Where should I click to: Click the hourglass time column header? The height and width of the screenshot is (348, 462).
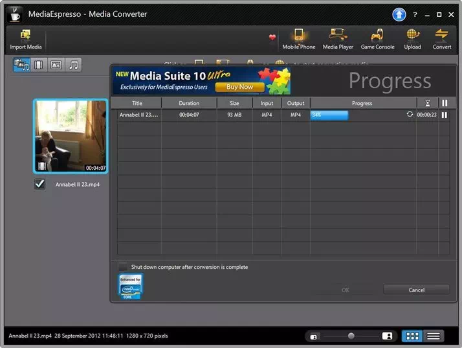(427, 103)
